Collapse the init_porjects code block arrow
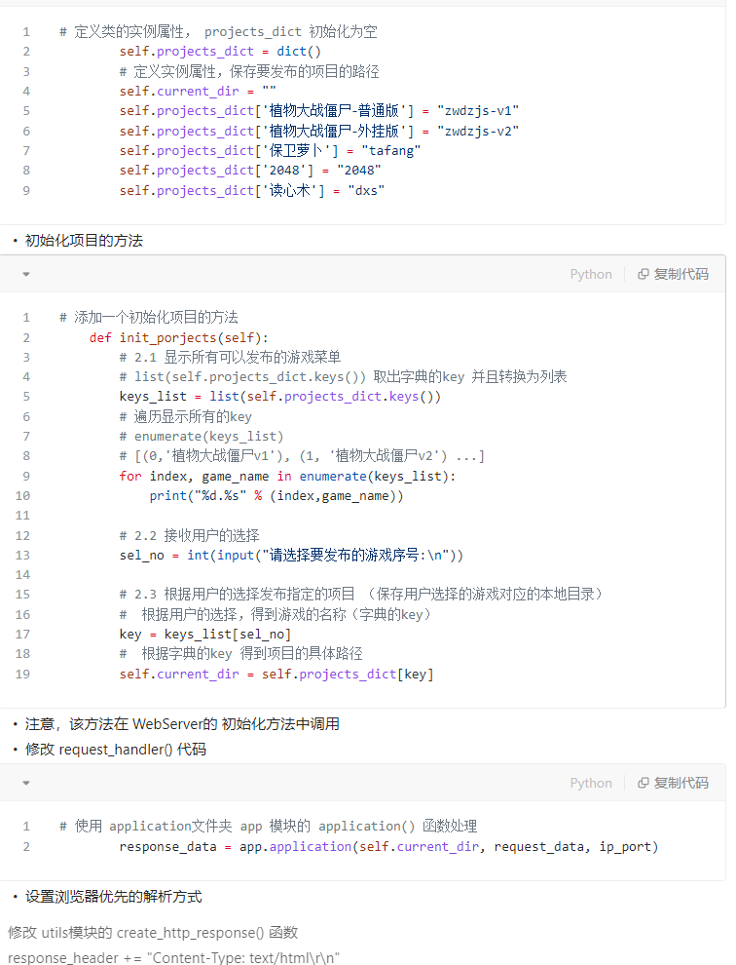 (x=26, y=275)
